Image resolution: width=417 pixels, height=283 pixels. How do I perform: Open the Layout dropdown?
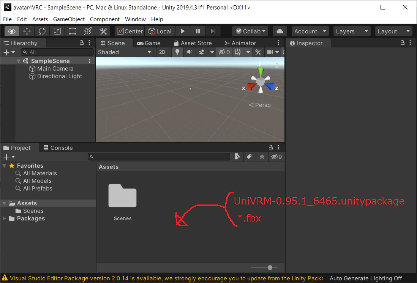coord(393,31)
